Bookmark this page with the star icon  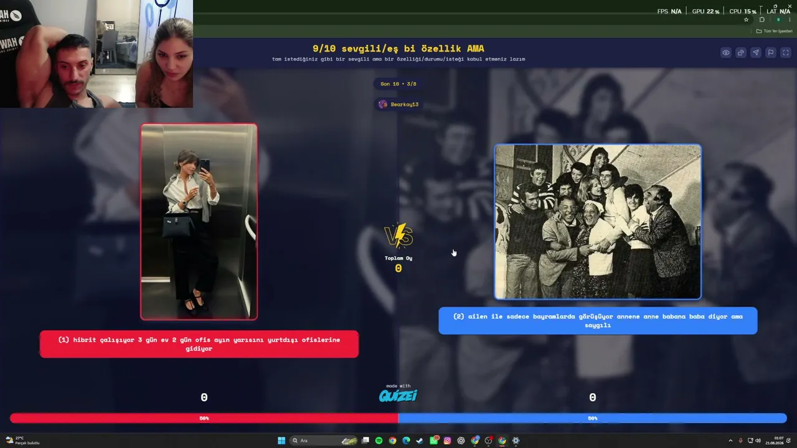tap(747, 20)
